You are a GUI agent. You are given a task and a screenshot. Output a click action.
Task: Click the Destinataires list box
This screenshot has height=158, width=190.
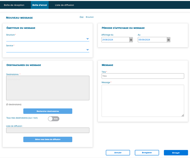[x=48, y=88]
